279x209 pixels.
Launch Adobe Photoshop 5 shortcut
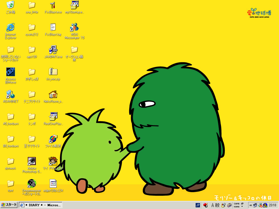(32, 165)
